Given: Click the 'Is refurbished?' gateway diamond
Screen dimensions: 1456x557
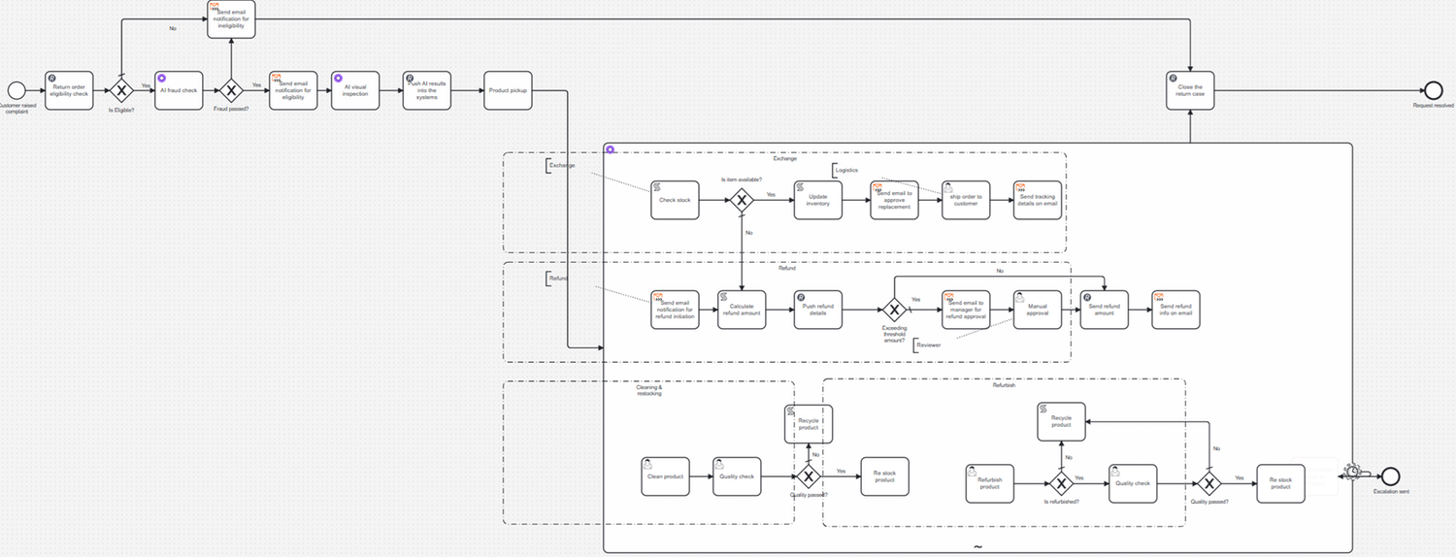Looking at the screenshot, I should (x=1061, y=483).
